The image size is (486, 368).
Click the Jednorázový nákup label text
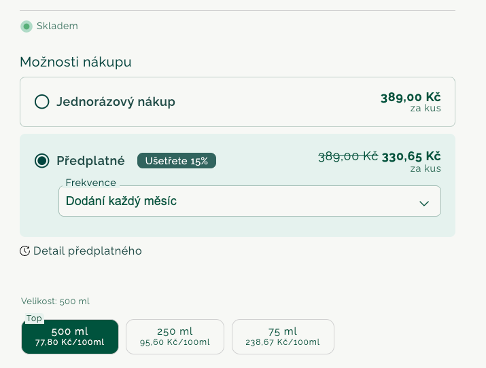coord(116,102)
